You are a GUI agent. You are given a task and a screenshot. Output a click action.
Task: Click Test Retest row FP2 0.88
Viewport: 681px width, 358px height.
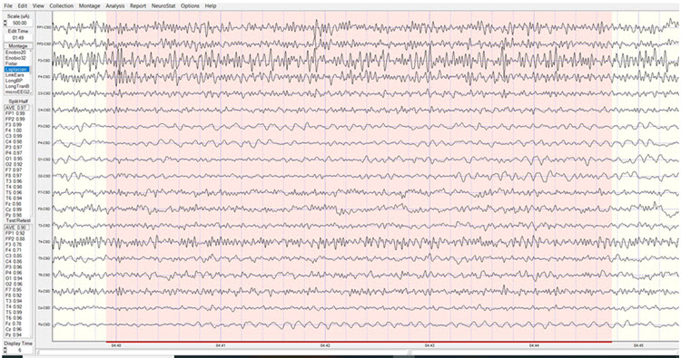point(15,238)
